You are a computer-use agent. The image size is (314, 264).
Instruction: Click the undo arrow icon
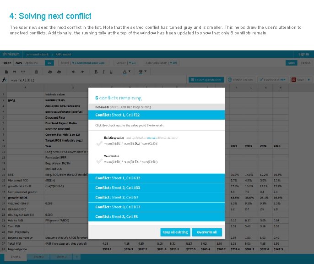coord(73,72)
